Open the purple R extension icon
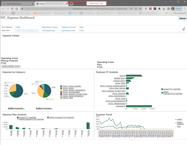Screen dimensions: 187x145 (146, 9)
